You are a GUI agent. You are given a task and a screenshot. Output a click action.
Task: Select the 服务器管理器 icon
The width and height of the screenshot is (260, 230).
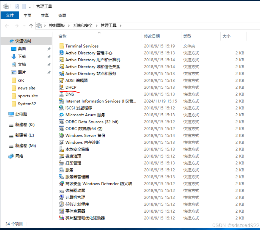tap(61, 177)
